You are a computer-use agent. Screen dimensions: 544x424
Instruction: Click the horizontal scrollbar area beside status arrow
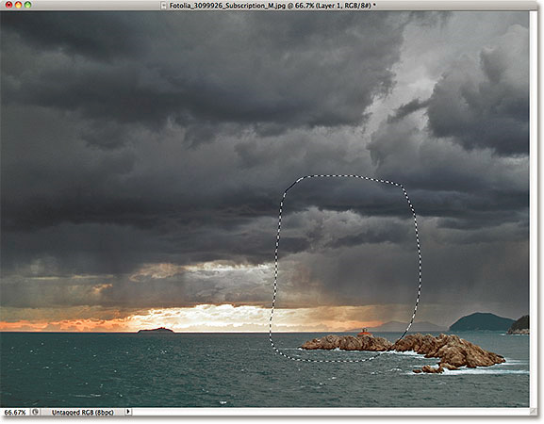(331, 412)
